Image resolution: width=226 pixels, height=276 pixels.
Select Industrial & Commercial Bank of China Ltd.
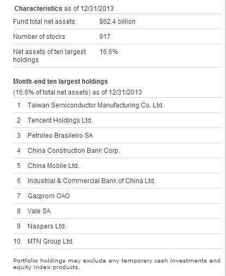[x=92, y=181]
